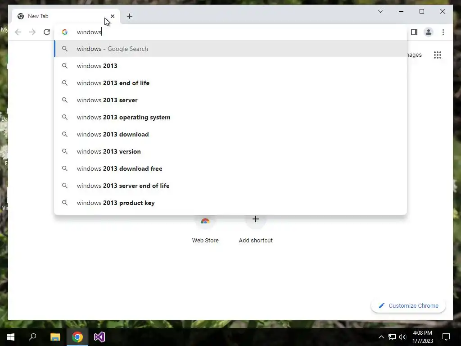Open Windows Start menu

pos(11,337)
